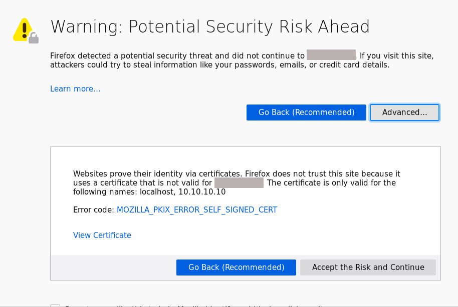Open the Learn more… link
458x307 pixels.
75,88
